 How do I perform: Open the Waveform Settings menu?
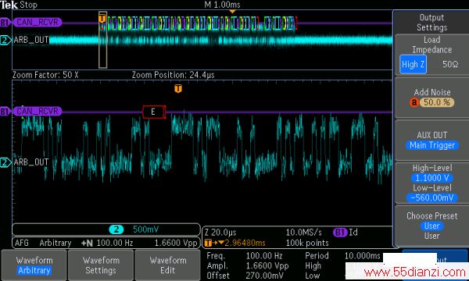[x=101, y=265]
